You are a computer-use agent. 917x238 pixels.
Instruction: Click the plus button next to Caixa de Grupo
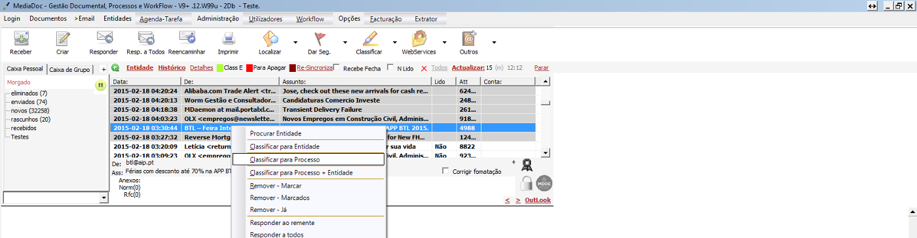tap(103, 69)
